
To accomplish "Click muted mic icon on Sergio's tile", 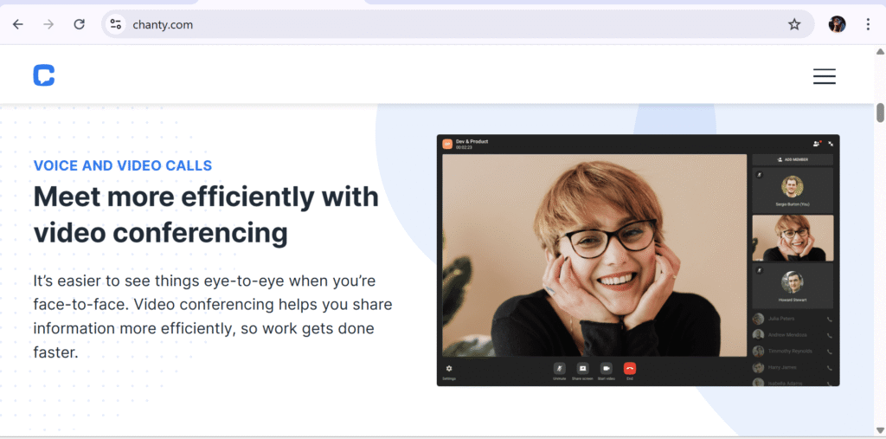I will pyautogui.click(x=759, y=175).
